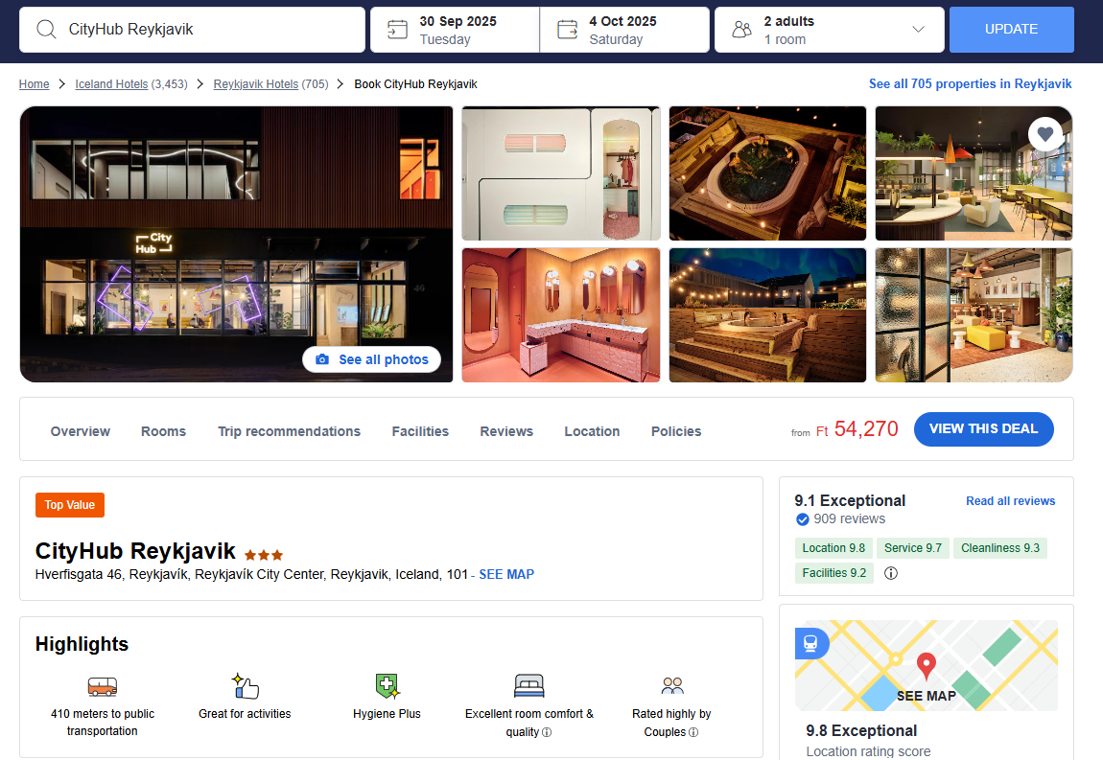
Task: Click the Ft 54,270 price
Action: tap(857, 428)
